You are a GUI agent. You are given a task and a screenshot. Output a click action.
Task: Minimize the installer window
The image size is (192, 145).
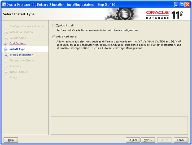[x=177, y=5]
